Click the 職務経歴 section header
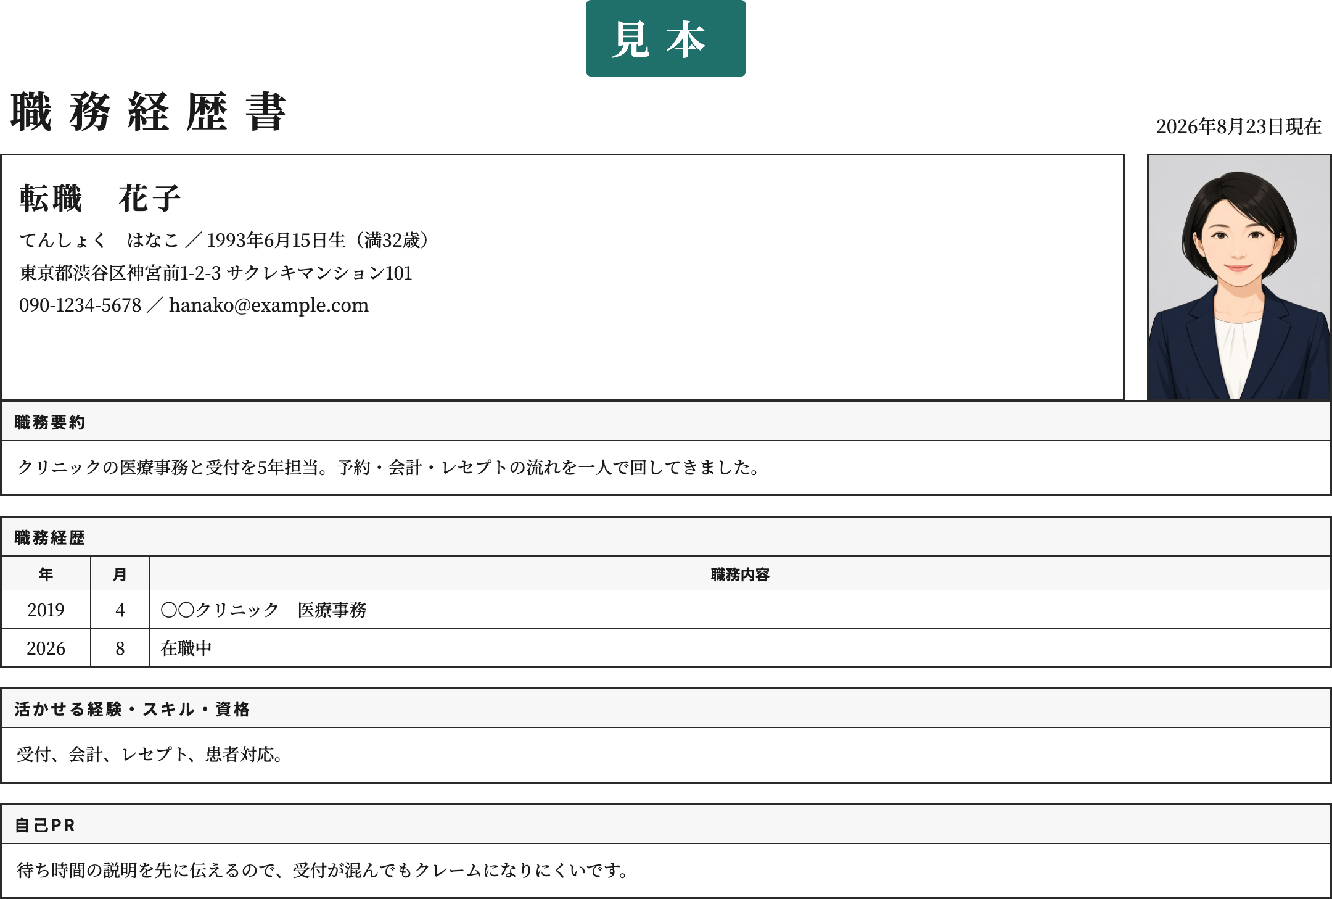The image size is (1332, 899). [666, 537]
